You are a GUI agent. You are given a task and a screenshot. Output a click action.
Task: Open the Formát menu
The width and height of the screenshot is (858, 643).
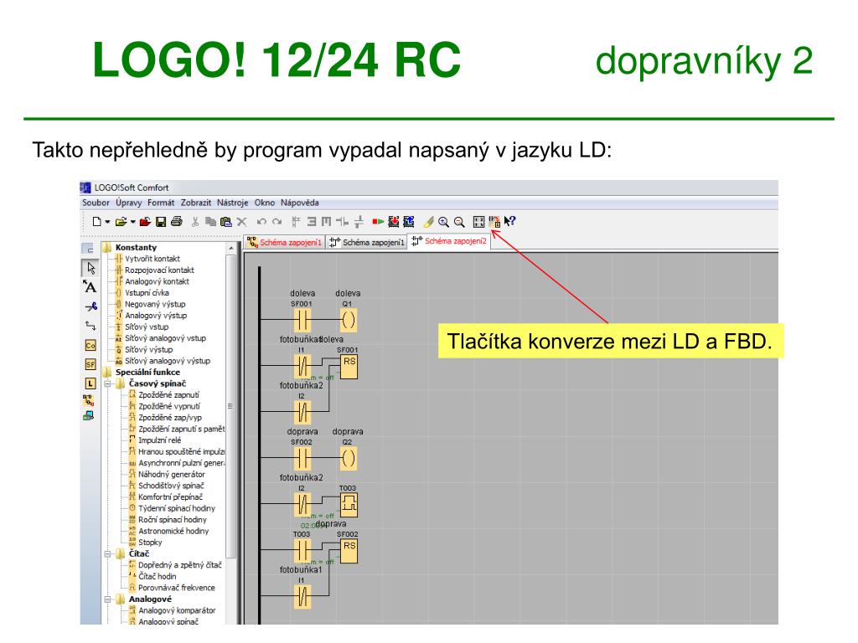161,203
